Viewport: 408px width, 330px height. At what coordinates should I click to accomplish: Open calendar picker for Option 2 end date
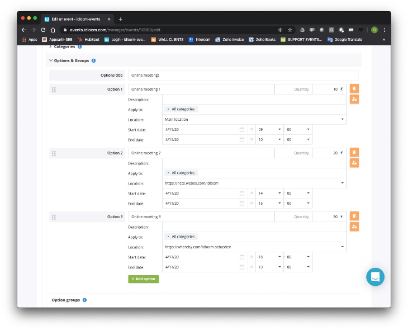(242, 204)
